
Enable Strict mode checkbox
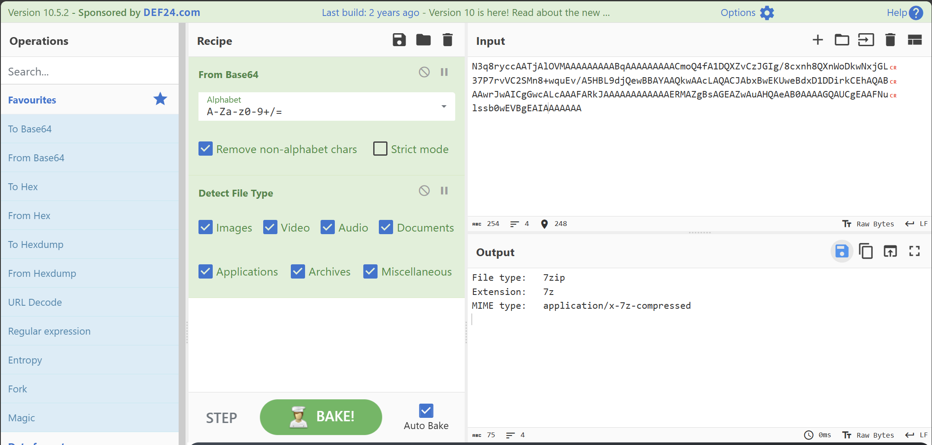[380, 149]
